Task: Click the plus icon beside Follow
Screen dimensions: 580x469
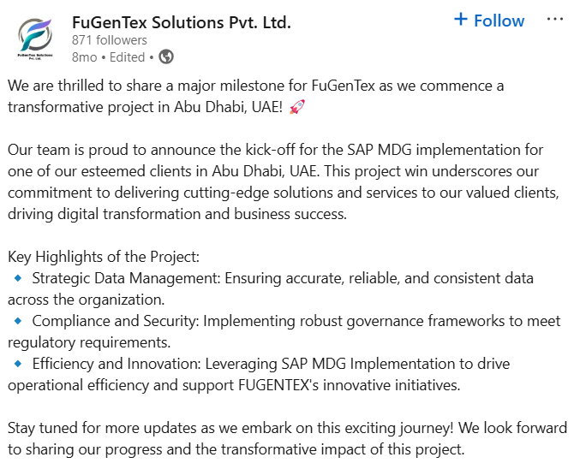Action: [461, 19]
